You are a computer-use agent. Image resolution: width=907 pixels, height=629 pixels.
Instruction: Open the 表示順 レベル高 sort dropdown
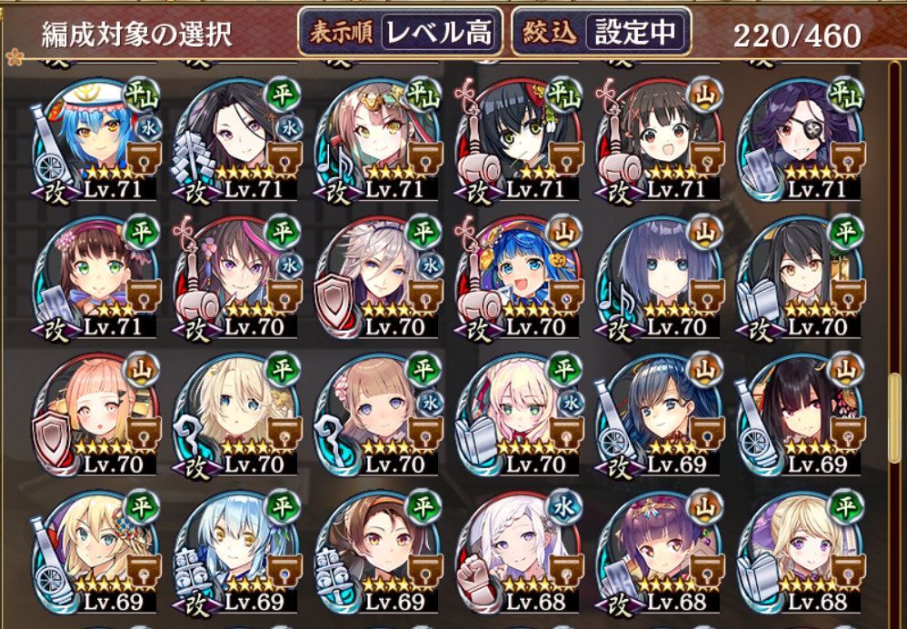[x=400, y=32]
